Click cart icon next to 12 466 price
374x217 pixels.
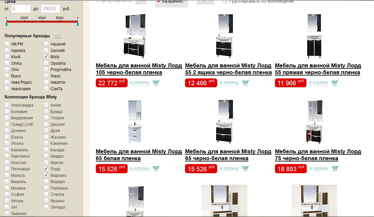click(245, 83)
